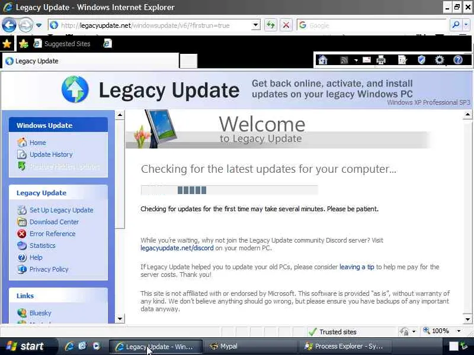Viewport: 474px width, 355px height.
Task: Click the Bluesky globe icon
Action: (22, 313)
